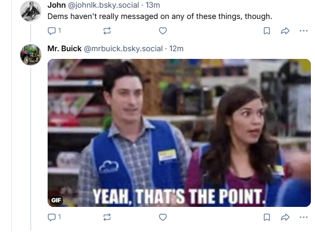The image size is (315, 232).
Task: Reply to John's post about Dems
Action: (54, 31)
